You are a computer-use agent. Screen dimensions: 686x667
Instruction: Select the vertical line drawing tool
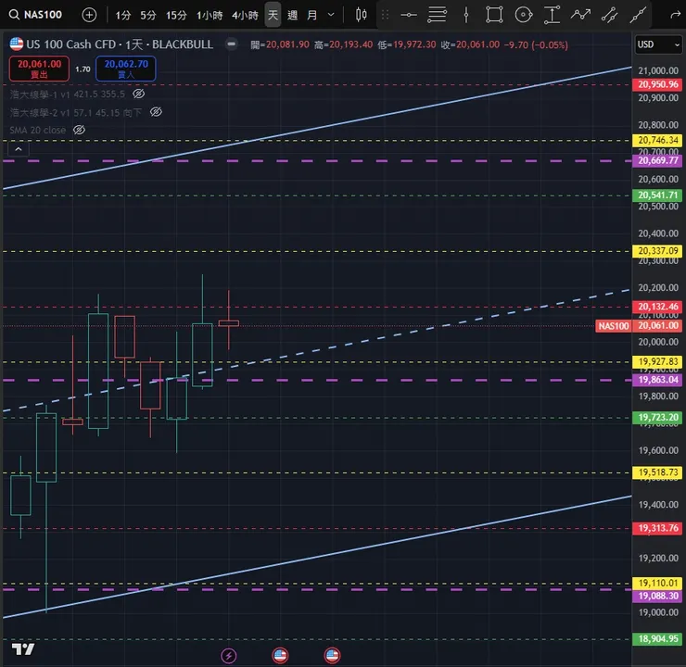[x=466, y=15]
